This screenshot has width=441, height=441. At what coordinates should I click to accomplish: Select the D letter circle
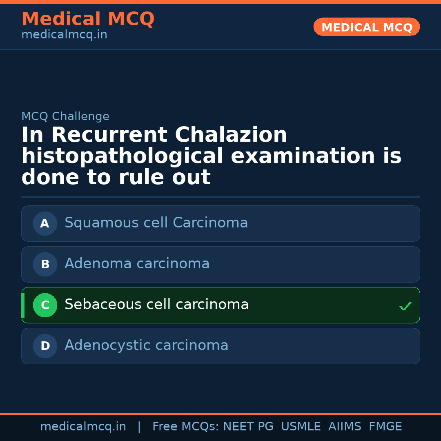click(45, 346)
